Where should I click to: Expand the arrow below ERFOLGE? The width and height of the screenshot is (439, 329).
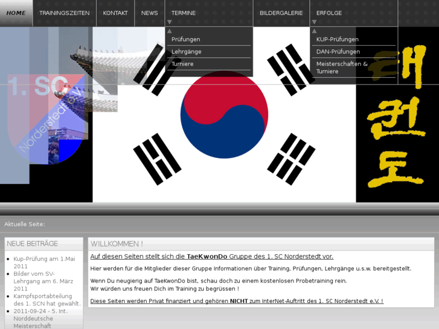[x=314, y=22]
